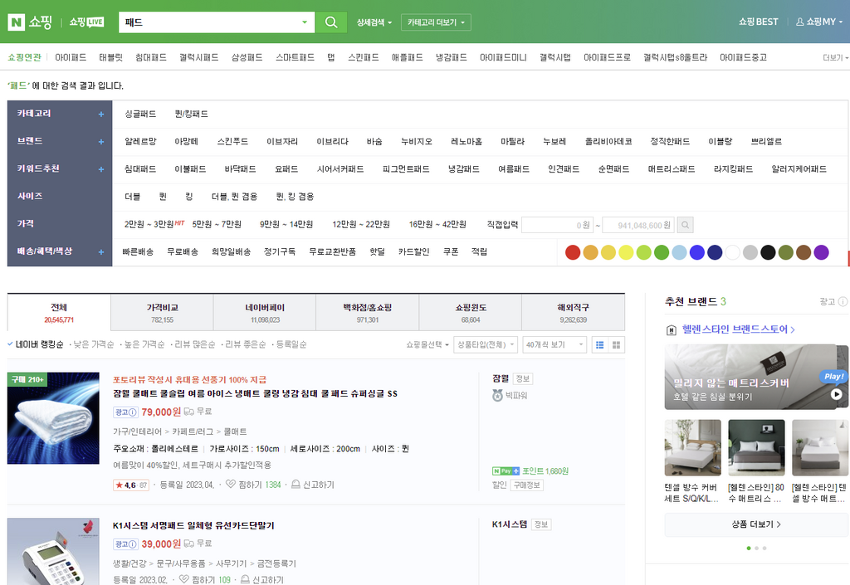850x585 pixels.
Task: Switch to the 가격비교 tab
Action: coord(162,313)
